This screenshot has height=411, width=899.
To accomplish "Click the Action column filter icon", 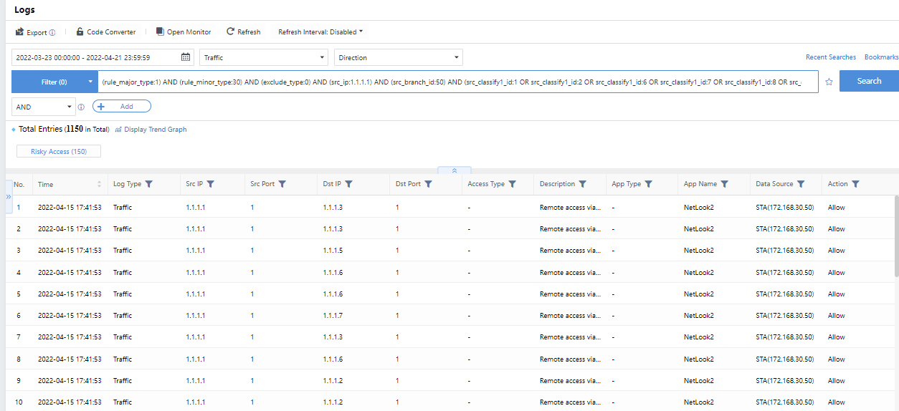I will click(856, 184).
